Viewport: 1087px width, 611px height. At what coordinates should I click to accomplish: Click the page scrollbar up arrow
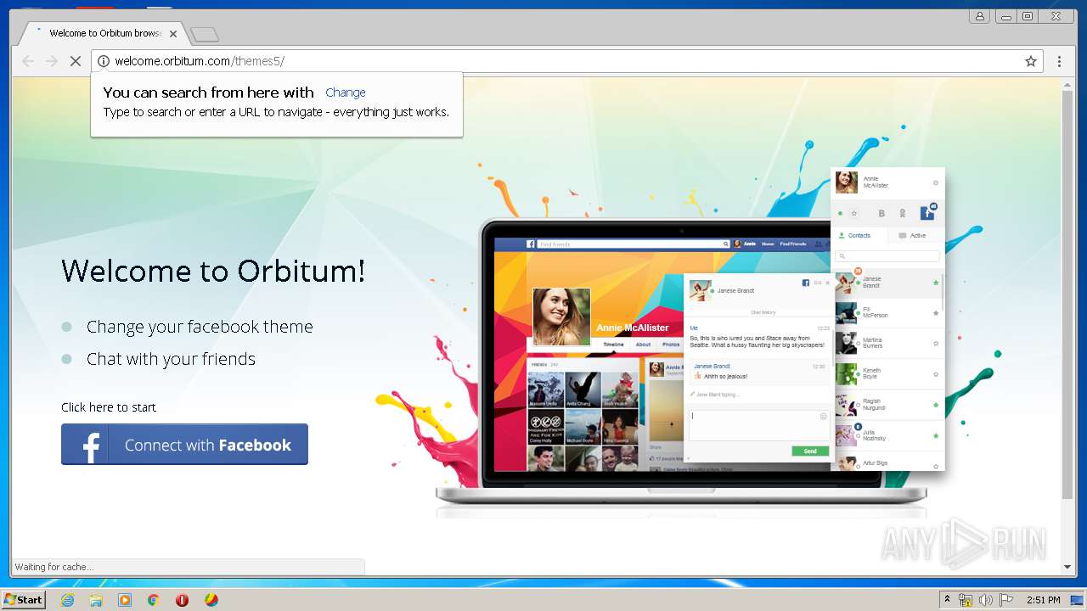(1067, 83)
